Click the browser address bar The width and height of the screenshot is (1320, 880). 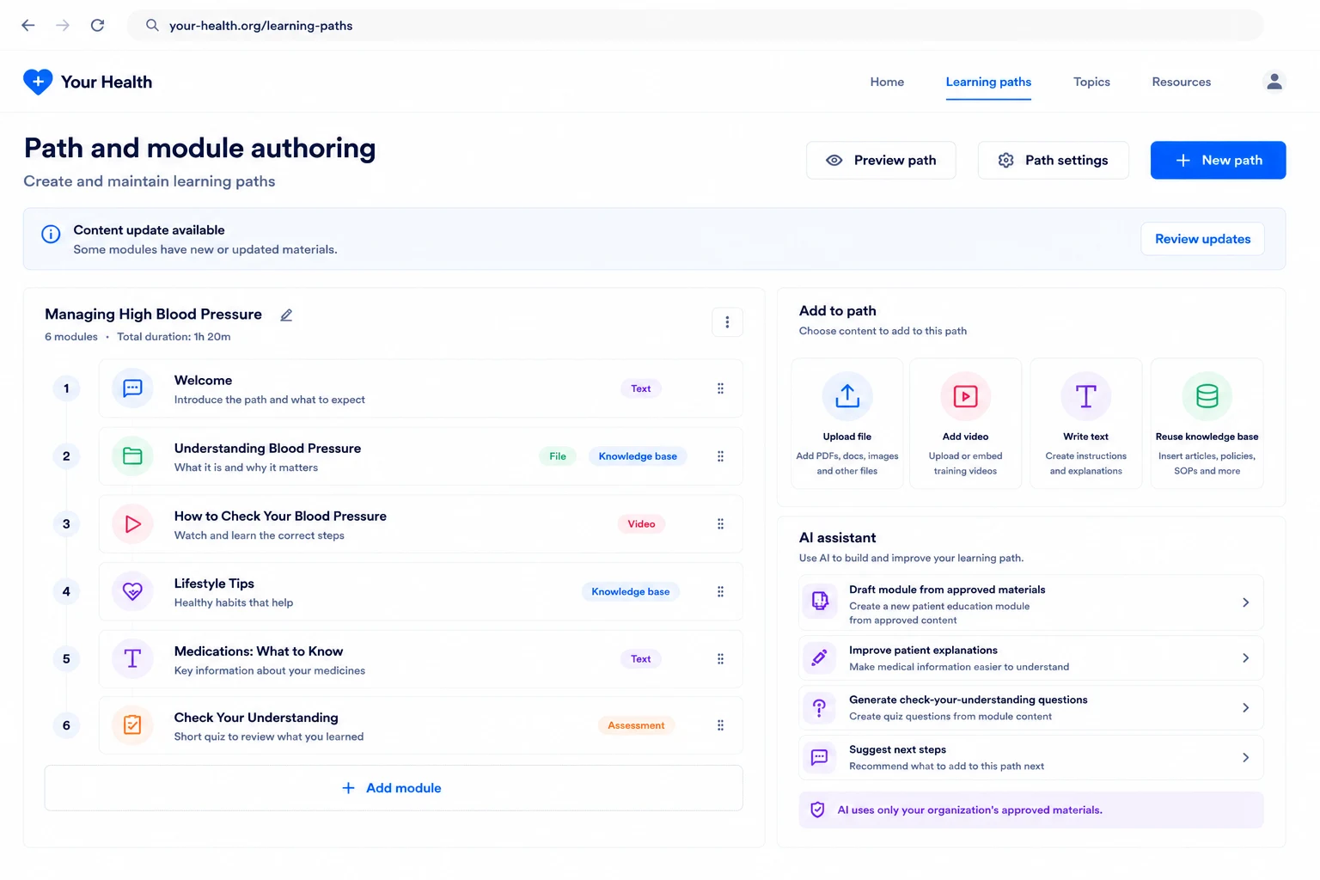[x=694, y=26]
